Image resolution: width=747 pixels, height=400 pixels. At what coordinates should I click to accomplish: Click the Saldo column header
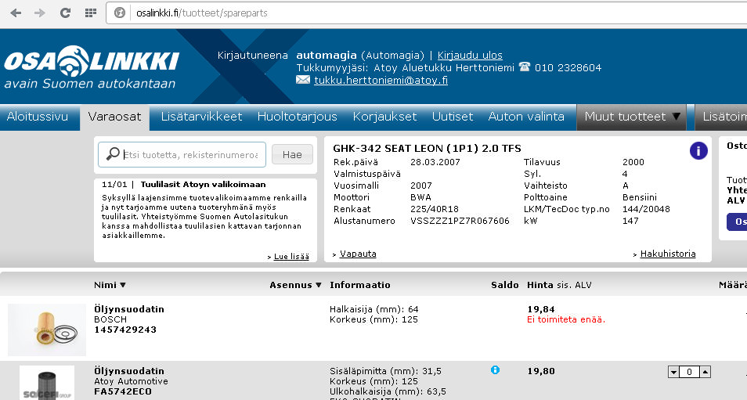pyautogui.click(x=504, y=285)
